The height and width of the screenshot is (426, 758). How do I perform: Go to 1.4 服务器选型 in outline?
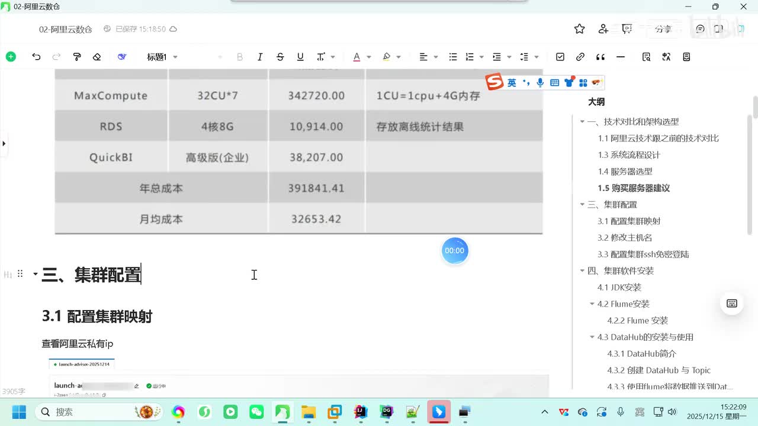pos(625,172)
